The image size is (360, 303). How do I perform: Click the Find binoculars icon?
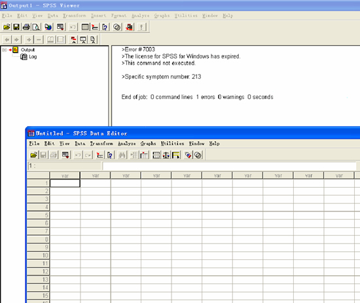click(x=122, y=155)
